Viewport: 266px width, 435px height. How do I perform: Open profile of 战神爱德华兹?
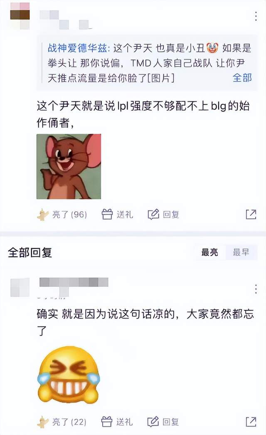77,48
